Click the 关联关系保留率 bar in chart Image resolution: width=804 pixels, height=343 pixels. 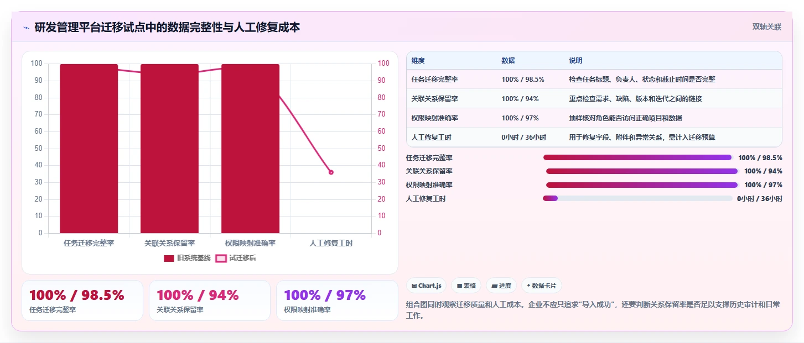(169, 149)
